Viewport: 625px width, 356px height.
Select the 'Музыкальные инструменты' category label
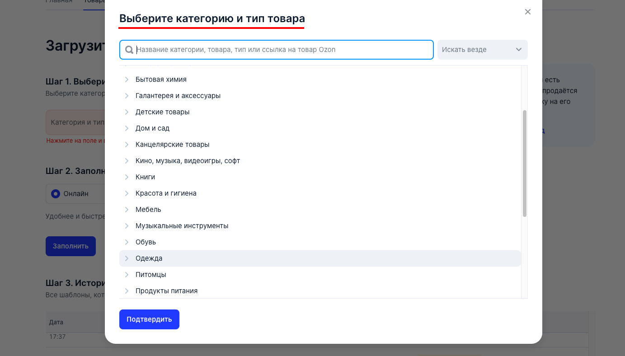coord(182,226)
